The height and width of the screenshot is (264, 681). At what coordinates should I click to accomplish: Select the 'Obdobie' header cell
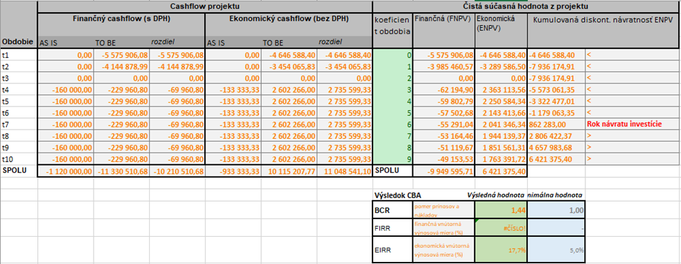pyautogui.click(x=19, y=24)
